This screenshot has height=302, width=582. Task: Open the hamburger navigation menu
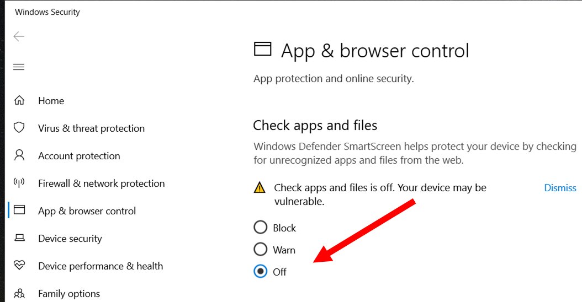click(x=19, y=67)
